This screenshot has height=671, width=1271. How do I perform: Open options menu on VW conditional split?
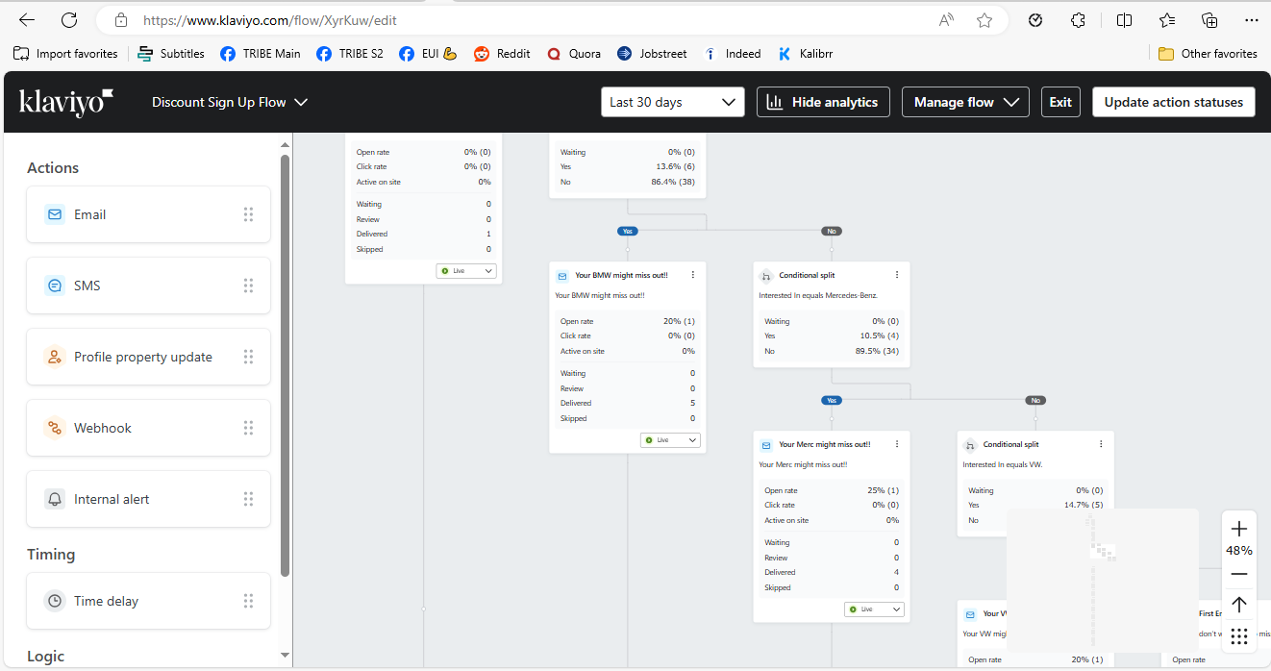click(1101, 444)
